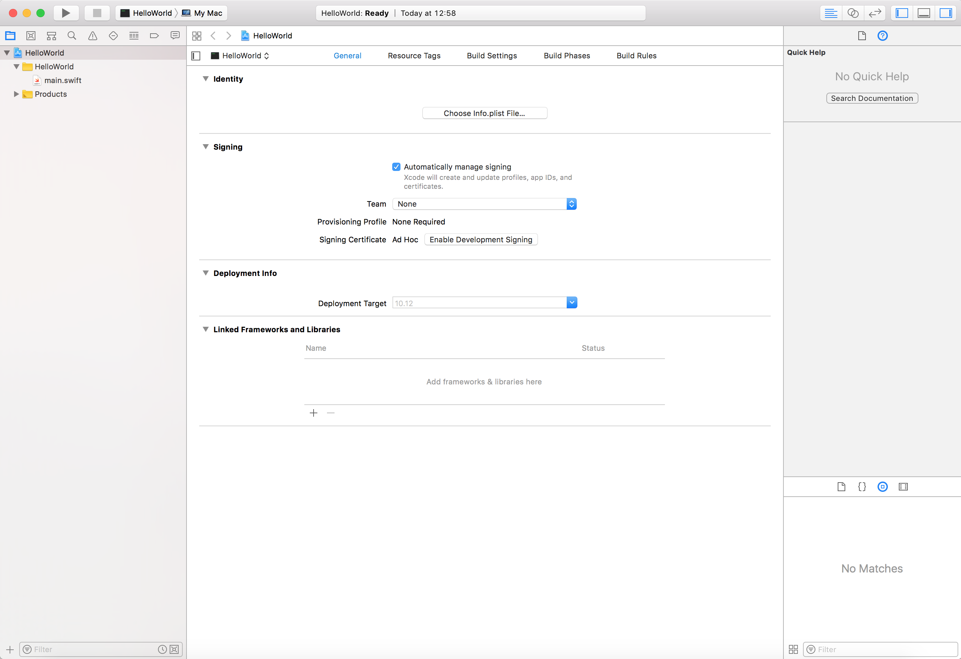Collapse the HelloWorld group folder
Screen dimensions: 961x659
click(16, 67)
